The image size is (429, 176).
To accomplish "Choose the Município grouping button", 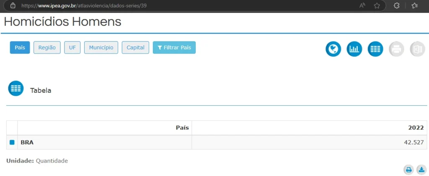I will (101, 48).
